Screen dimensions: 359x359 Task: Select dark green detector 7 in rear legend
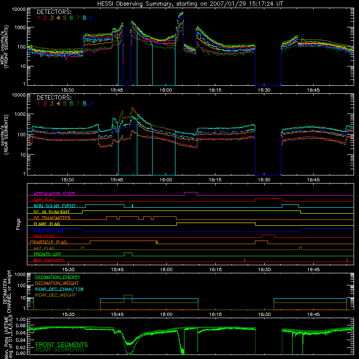tap(78, 104)
